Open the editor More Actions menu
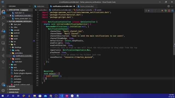This screenshot has height=98, width=175. pyautogui.click(x=172, y=6)
